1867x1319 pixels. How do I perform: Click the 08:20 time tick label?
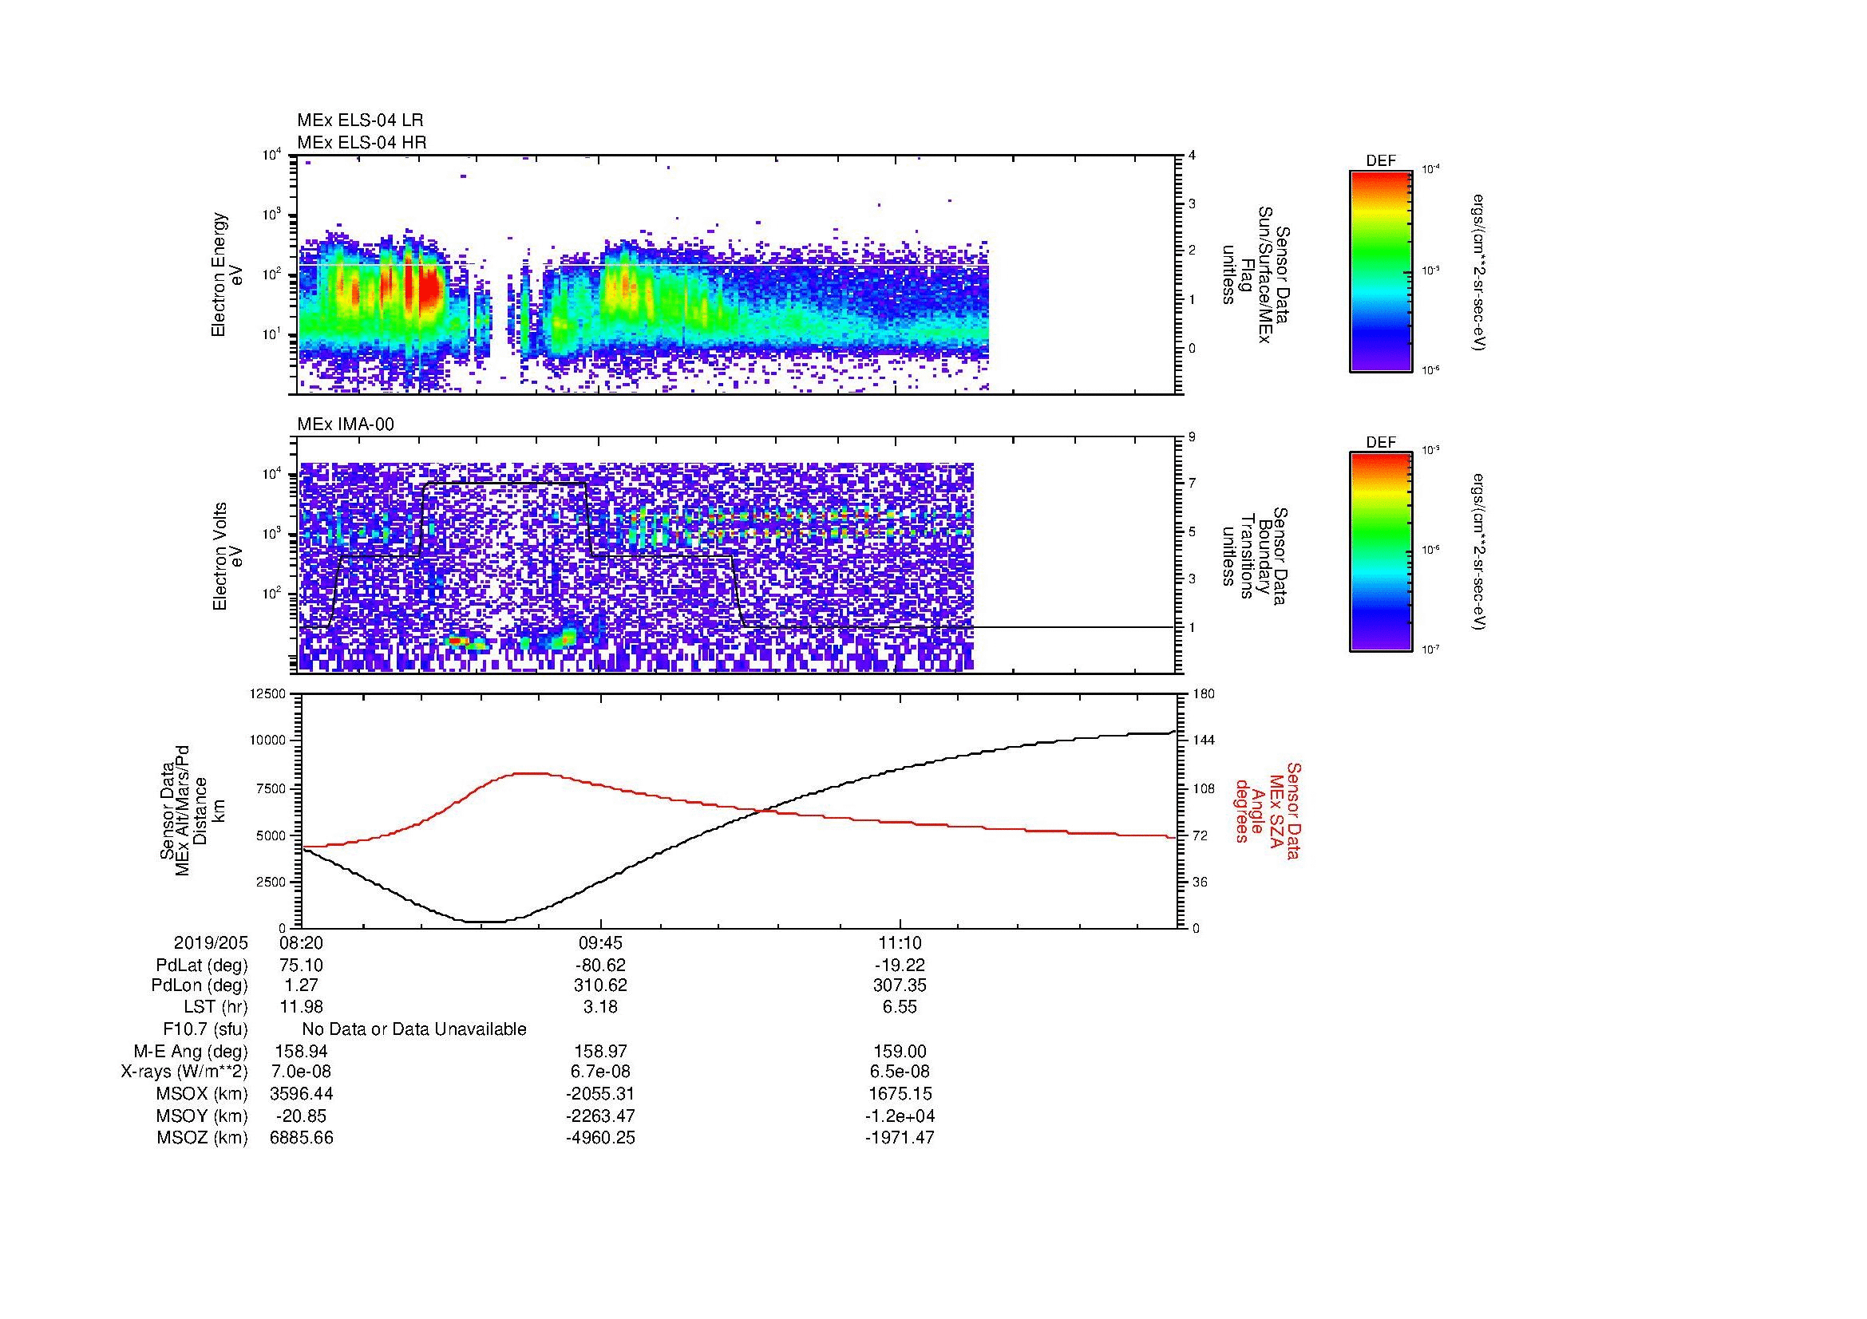click(x=301, y=942)
